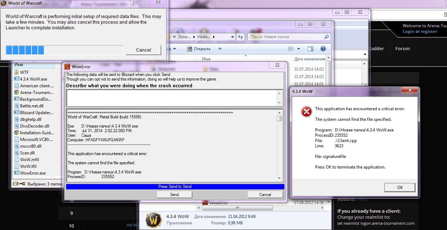Select the 4.3.4 WoW.exe file icon
The width and height of the screenshot is (447, 230).
point(17,79)
